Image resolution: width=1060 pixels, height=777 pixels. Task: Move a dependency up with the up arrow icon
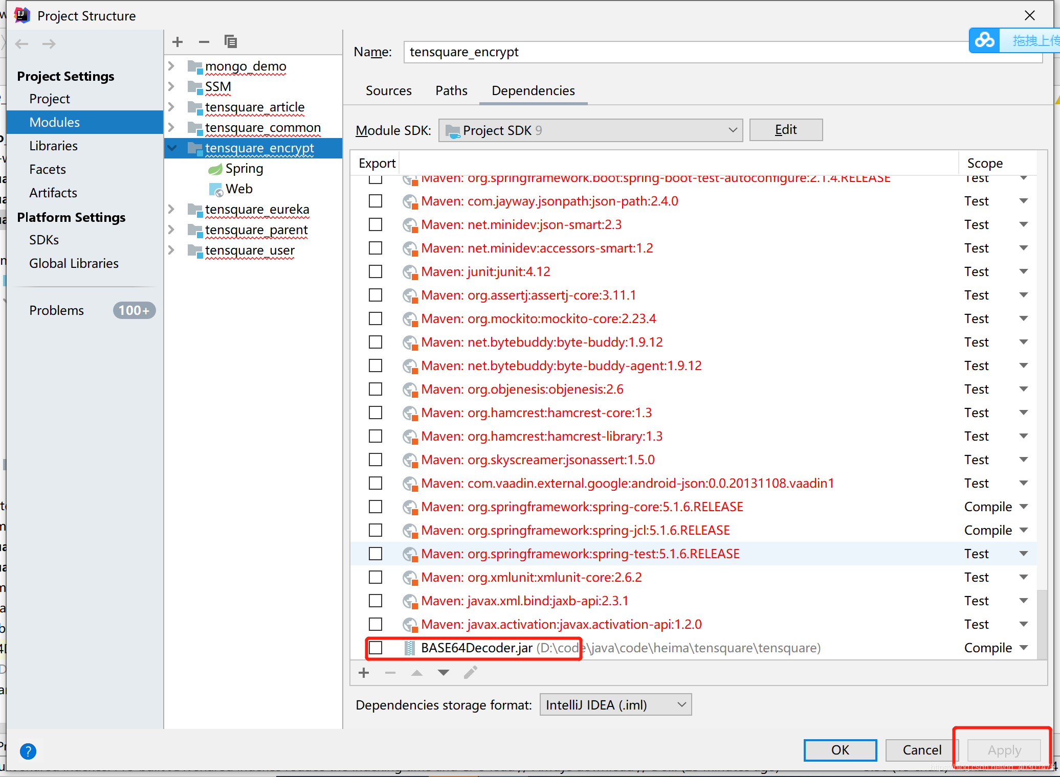tap(416, 673)
